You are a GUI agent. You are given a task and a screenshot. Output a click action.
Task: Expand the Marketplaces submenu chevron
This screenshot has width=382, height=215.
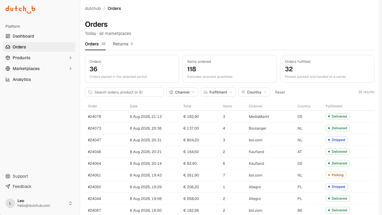click(x=70, y=69)
